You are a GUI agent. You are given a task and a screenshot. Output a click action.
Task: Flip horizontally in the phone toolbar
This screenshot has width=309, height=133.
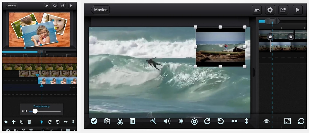click(66, 122)
